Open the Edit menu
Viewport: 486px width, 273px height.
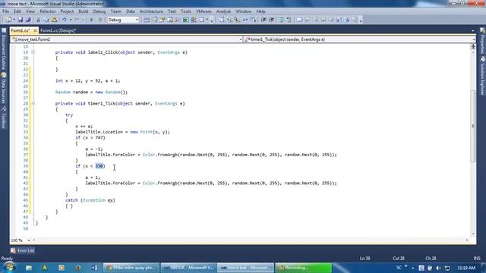click(17, 11)
